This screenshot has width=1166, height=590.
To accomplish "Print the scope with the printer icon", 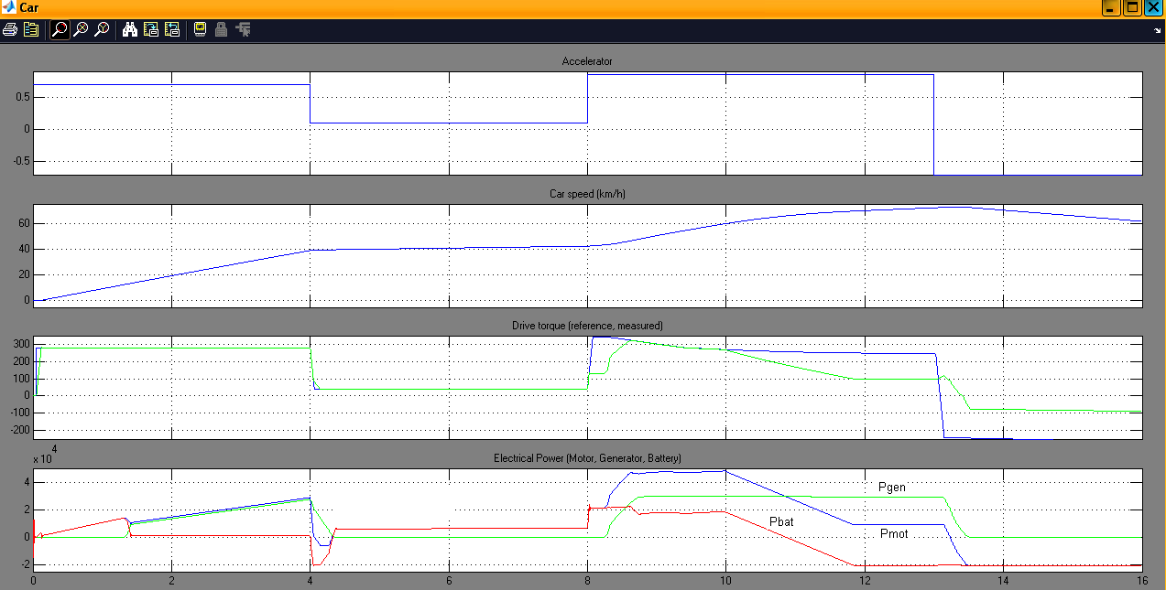I will pos(10,29).
